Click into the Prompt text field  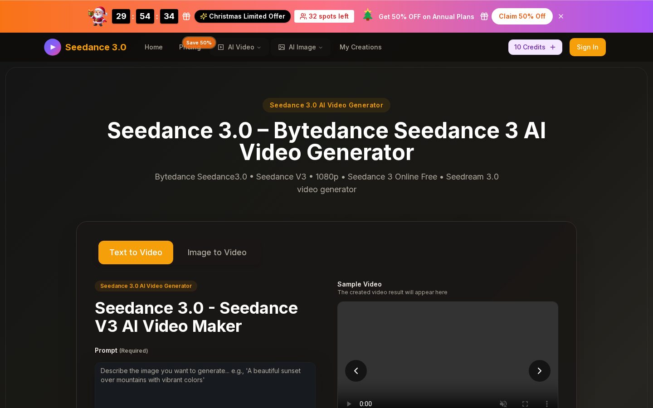(205, 385)
